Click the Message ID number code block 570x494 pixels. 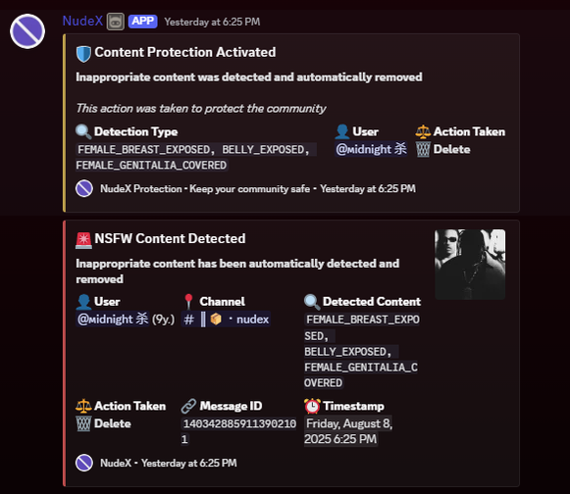click(x=239, y=431)
